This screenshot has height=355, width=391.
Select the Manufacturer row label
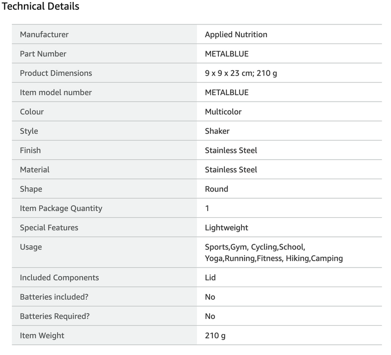(x=44, y=35)
